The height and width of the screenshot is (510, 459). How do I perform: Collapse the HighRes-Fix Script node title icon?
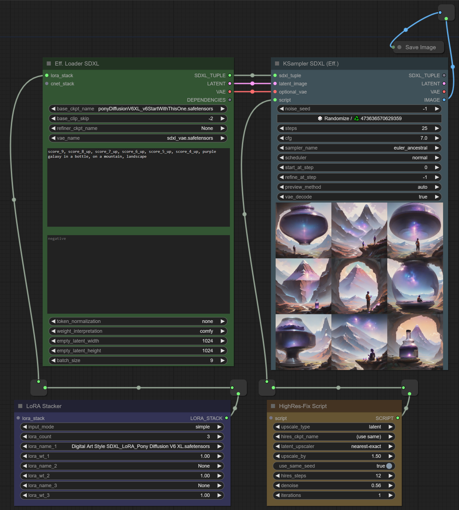273,406
